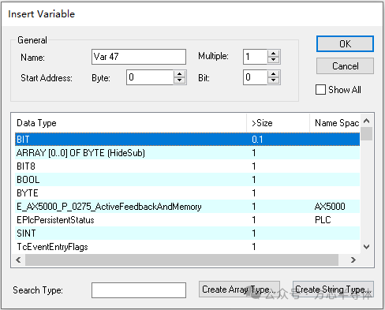Click the Multiple input field
The image size is (385, 310).
coord(255,57)
